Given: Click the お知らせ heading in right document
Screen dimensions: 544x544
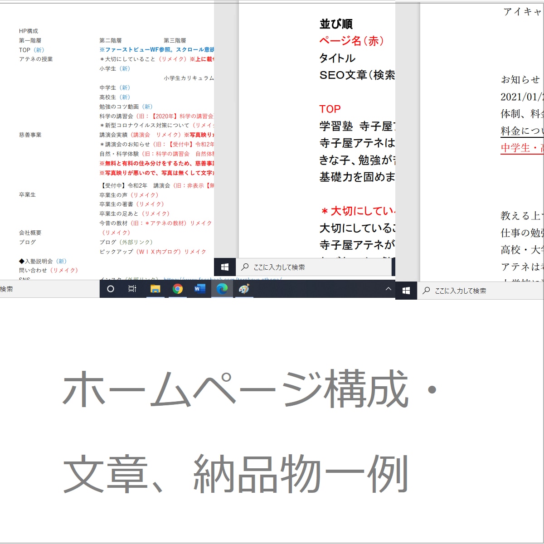Looking at the screenshot, I should tap(520, 79).
